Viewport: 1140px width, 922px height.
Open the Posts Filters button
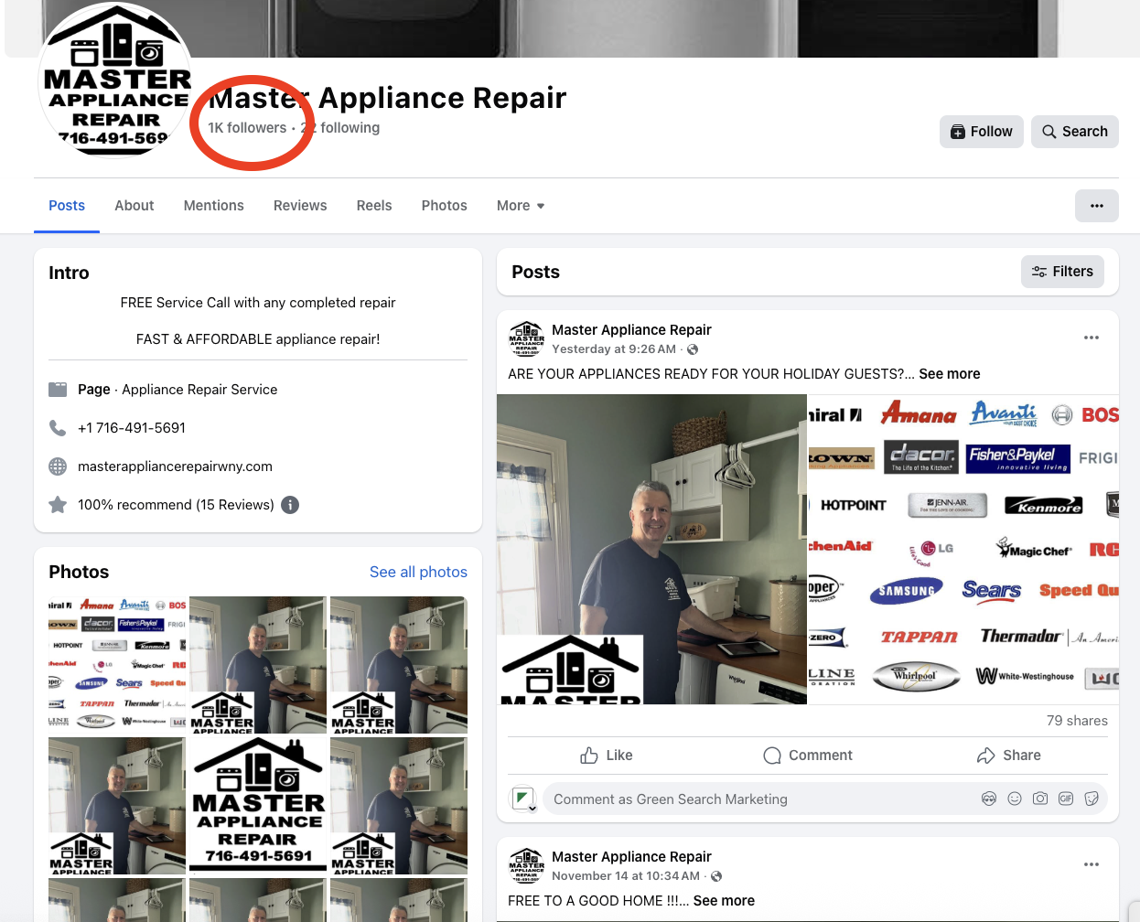coord(1062,272)
